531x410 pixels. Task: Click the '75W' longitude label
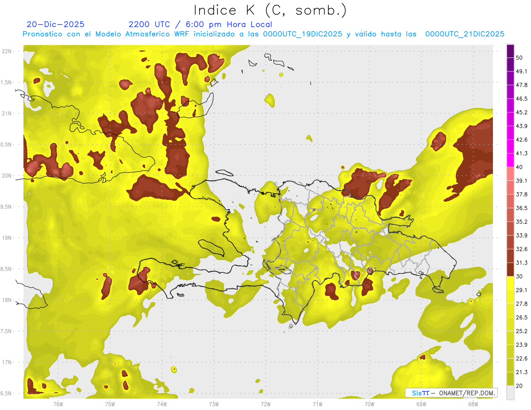(x=110, y=404)
